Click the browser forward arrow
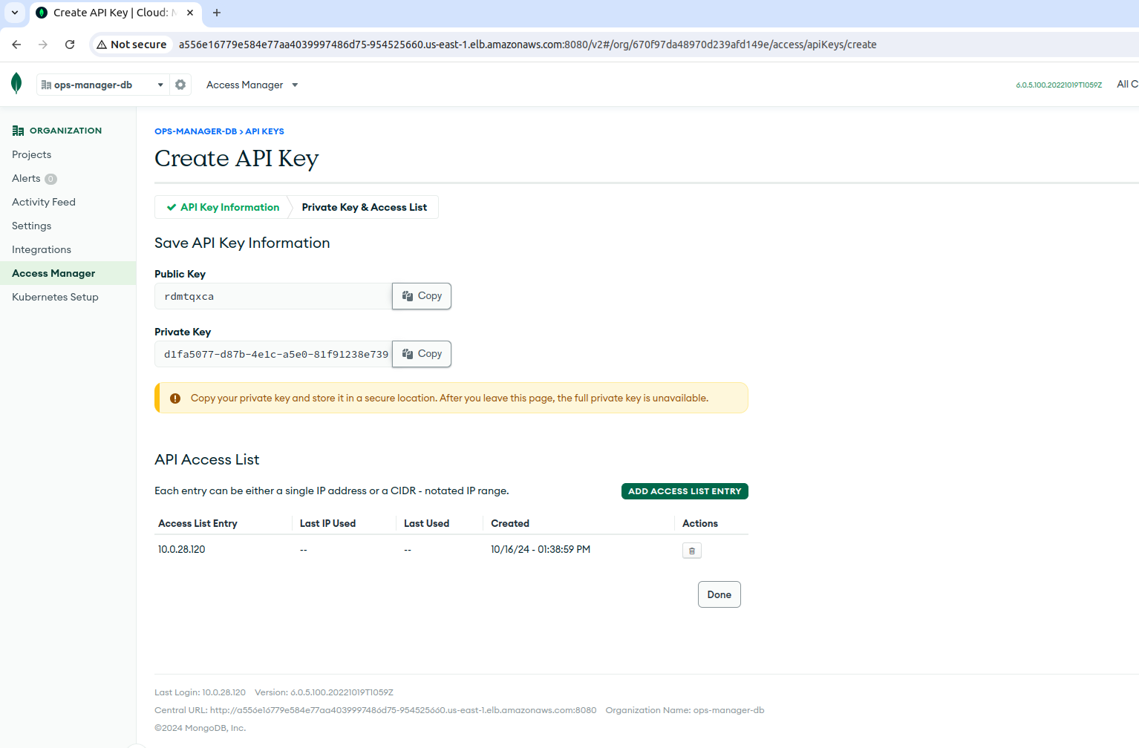 coord(43,45)
